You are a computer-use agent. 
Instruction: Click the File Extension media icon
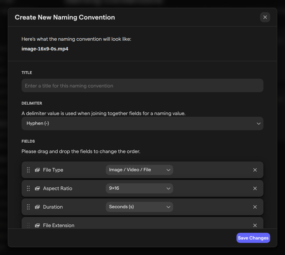[37, 225]
